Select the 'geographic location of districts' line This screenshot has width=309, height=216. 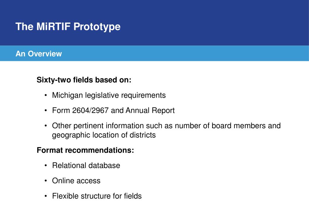coord(104,135)
